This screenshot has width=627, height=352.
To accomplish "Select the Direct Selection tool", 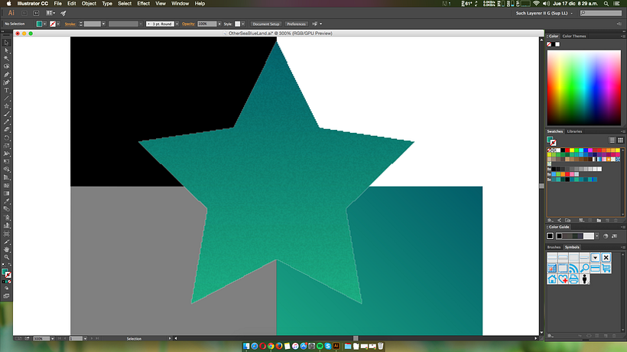I will coord(6,50).
